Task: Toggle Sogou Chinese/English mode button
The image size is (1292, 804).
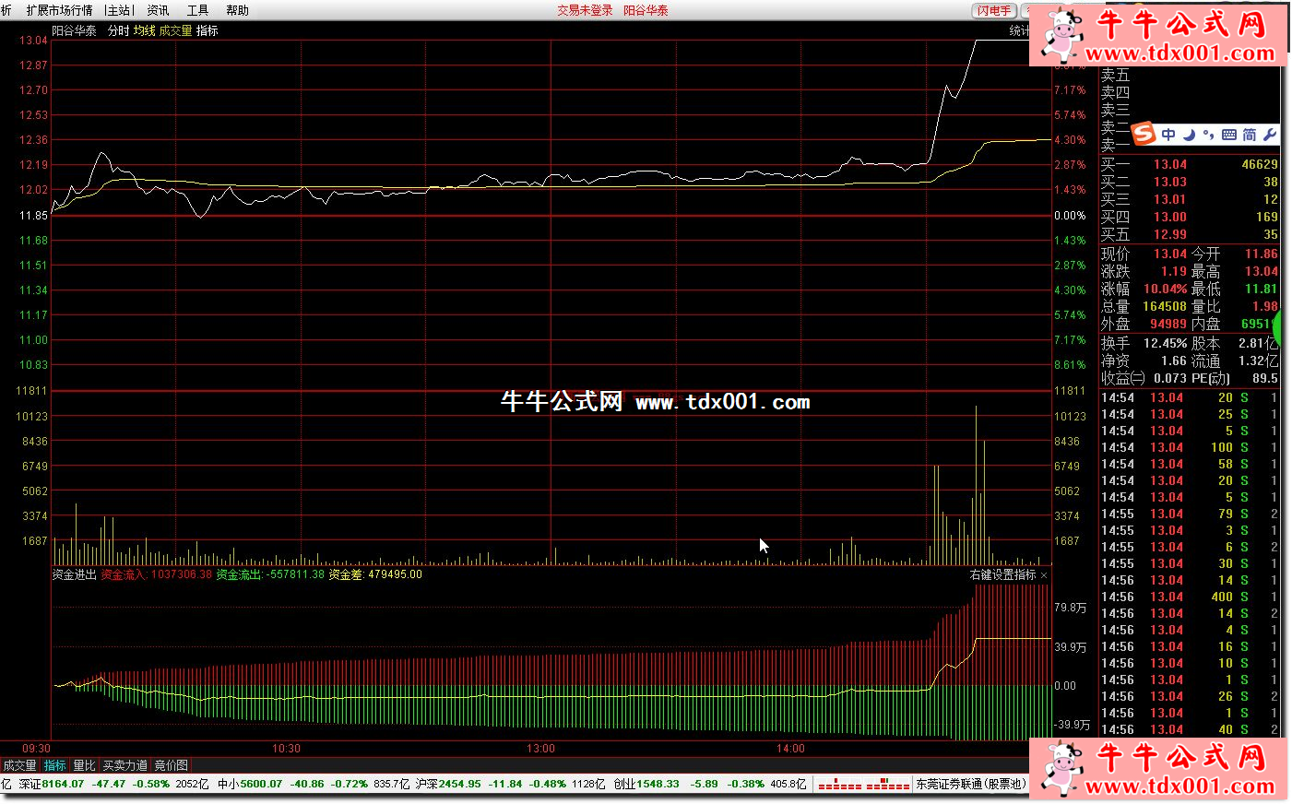Action: 1168,135
